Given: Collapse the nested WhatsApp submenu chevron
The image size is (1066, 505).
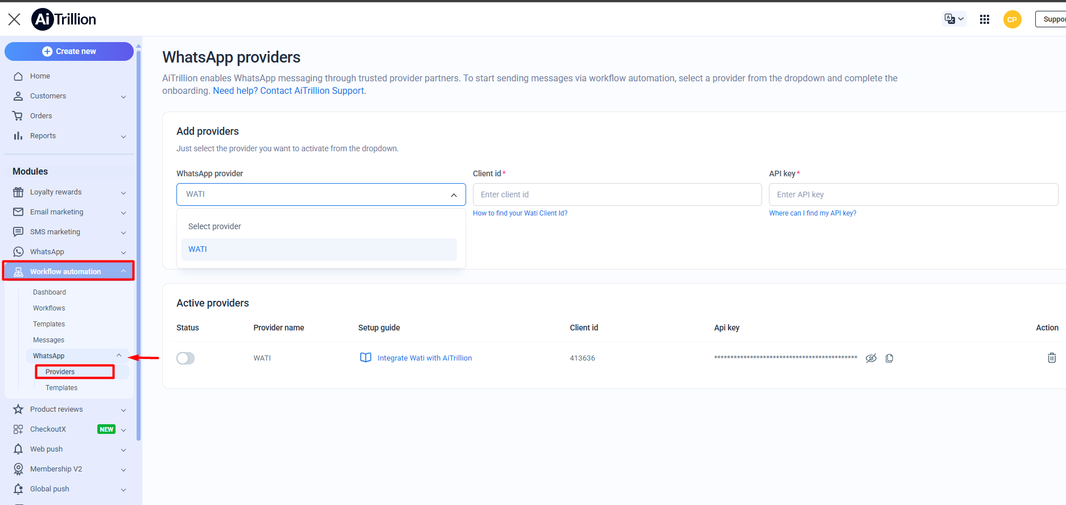Looking at the screenshot, I should click(x=119, y=355).
